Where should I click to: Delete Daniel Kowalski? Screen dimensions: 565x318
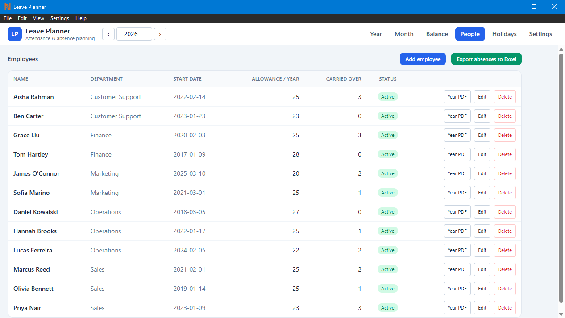click(505, 212)
